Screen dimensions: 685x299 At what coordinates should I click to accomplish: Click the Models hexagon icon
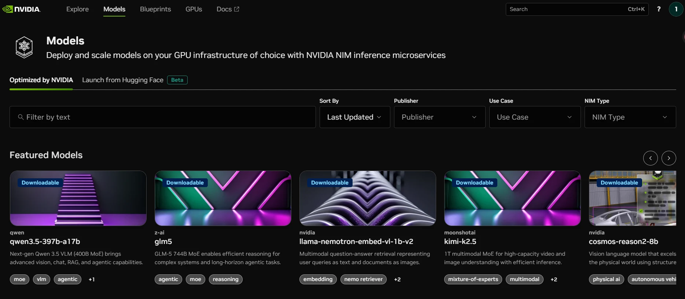pos(24,47)
